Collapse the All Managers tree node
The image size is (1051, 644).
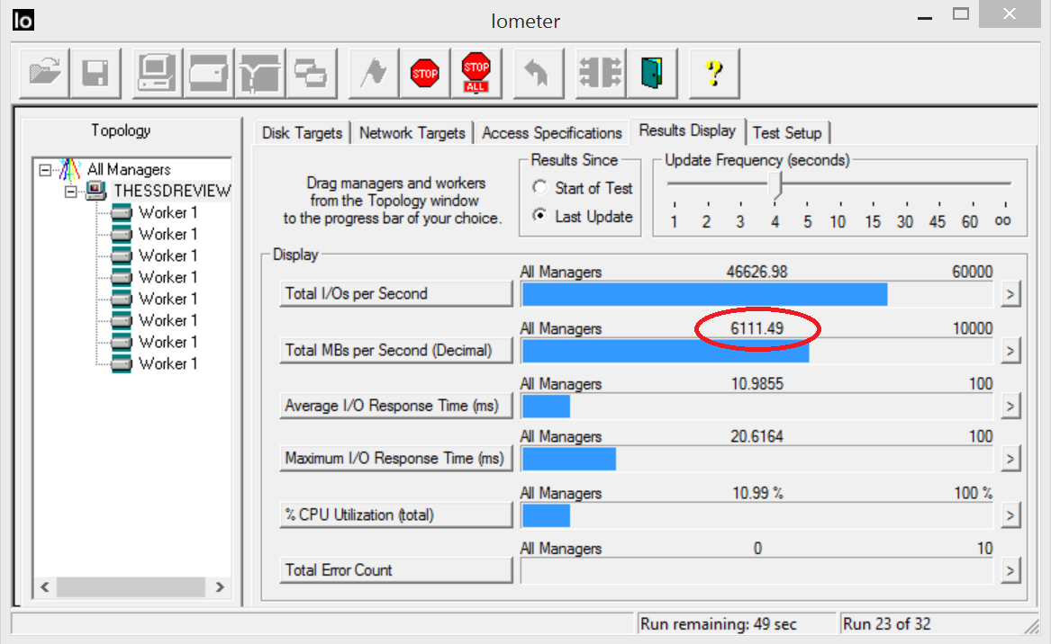click(x=46, y=169)
